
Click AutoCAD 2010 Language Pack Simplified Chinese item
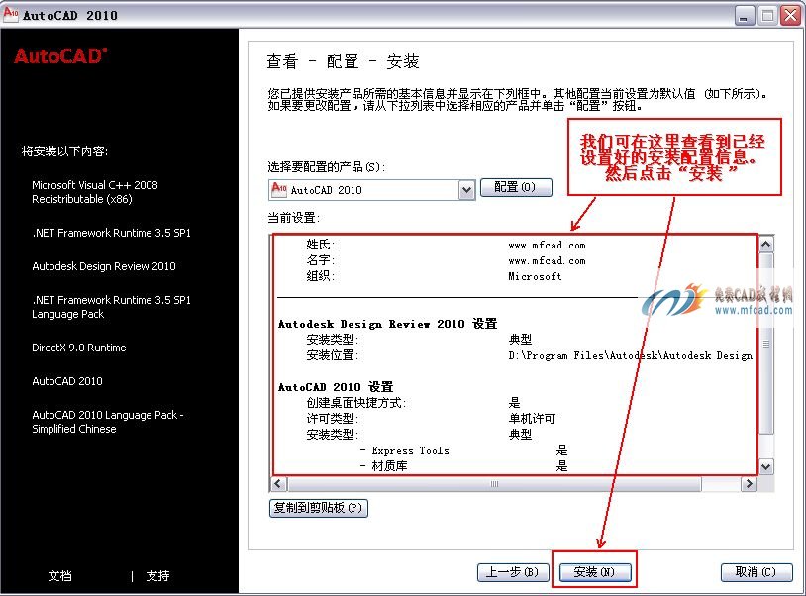click(107, 422)
